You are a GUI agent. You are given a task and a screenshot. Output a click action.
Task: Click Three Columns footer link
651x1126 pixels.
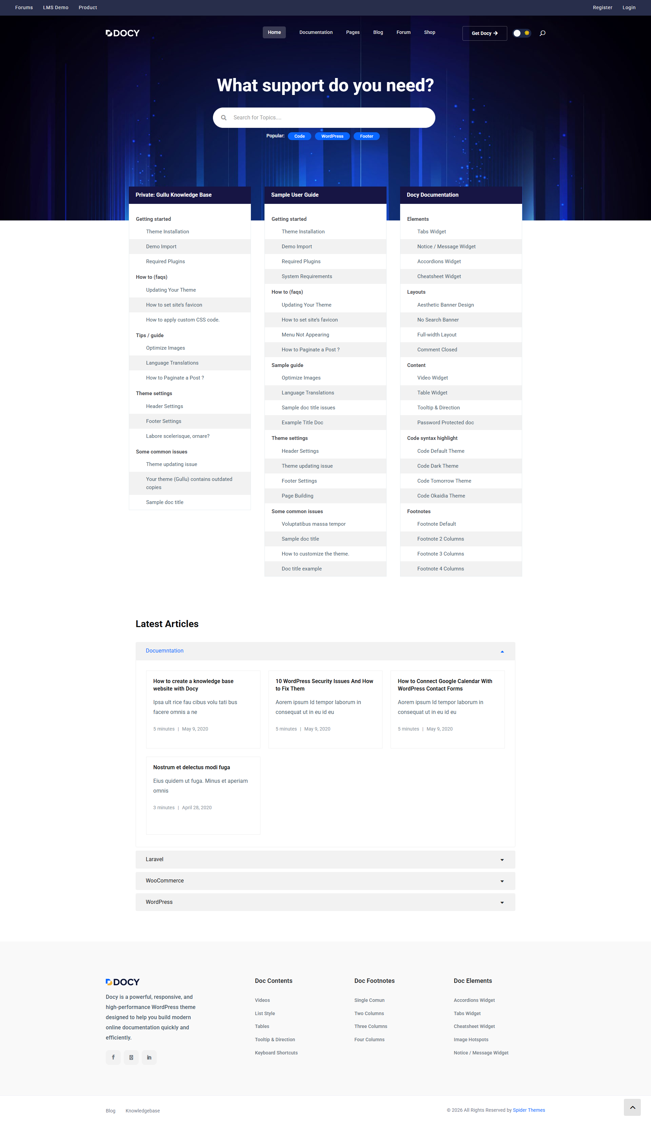(x=371, y=1026)
